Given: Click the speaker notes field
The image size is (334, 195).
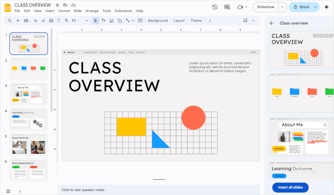Looking at the screenshot, I should (x=159, y=190).
